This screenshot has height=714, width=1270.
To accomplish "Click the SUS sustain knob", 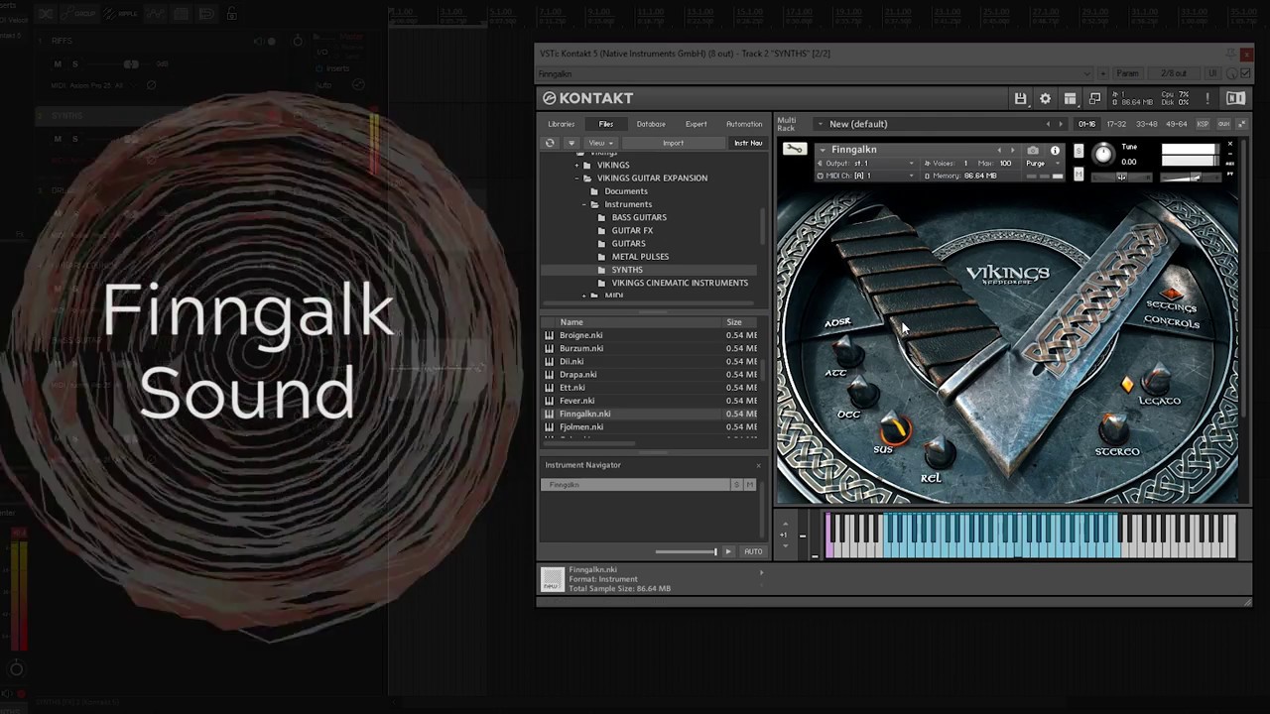I will coord(895,427).
